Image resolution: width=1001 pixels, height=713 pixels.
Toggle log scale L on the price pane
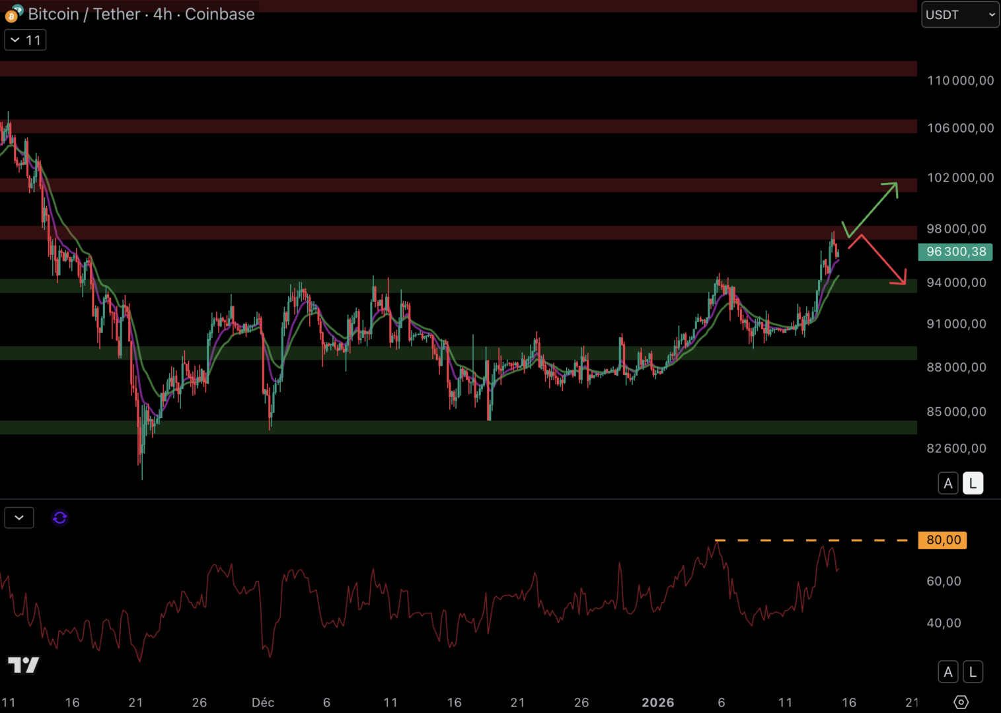tap(973, 483)
